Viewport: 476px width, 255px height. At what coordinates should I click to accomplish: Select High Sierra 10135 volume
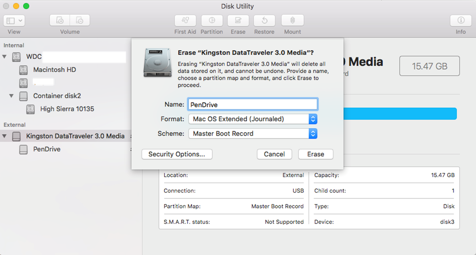tap(67, 109)
